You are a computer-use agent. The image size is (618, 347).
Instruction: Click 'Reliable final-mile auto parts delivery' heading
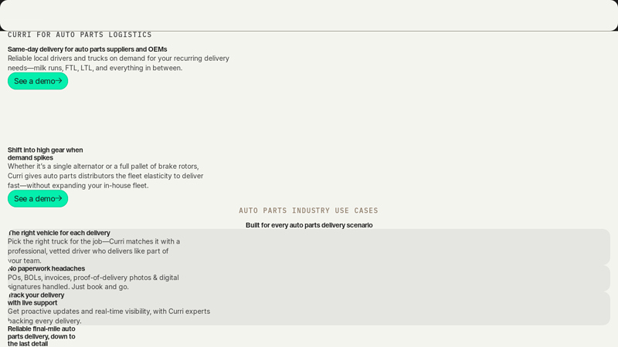click(x=42, y=335)
